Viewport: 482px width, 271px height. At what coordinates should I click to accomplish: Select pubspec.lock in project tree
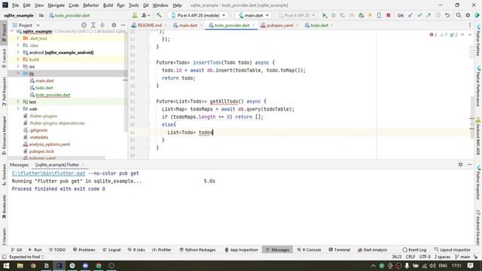tap(41, 151)
